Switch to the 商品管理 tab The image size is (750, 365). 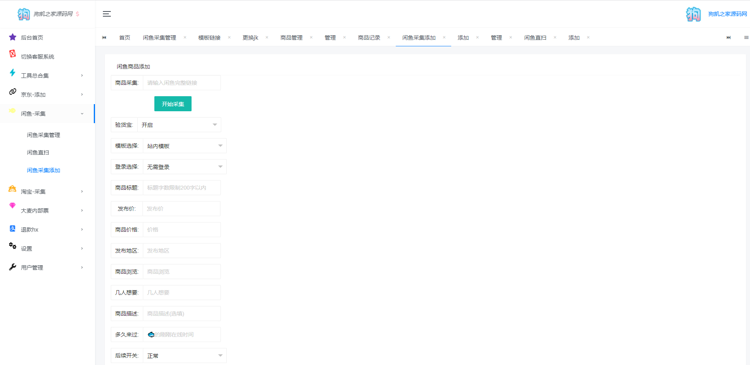pos(291,38)
